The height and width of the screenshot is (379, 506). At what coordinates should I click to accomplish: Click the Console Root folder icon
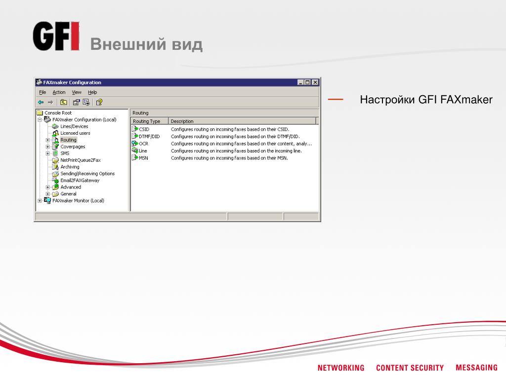[x=40, y=113]
